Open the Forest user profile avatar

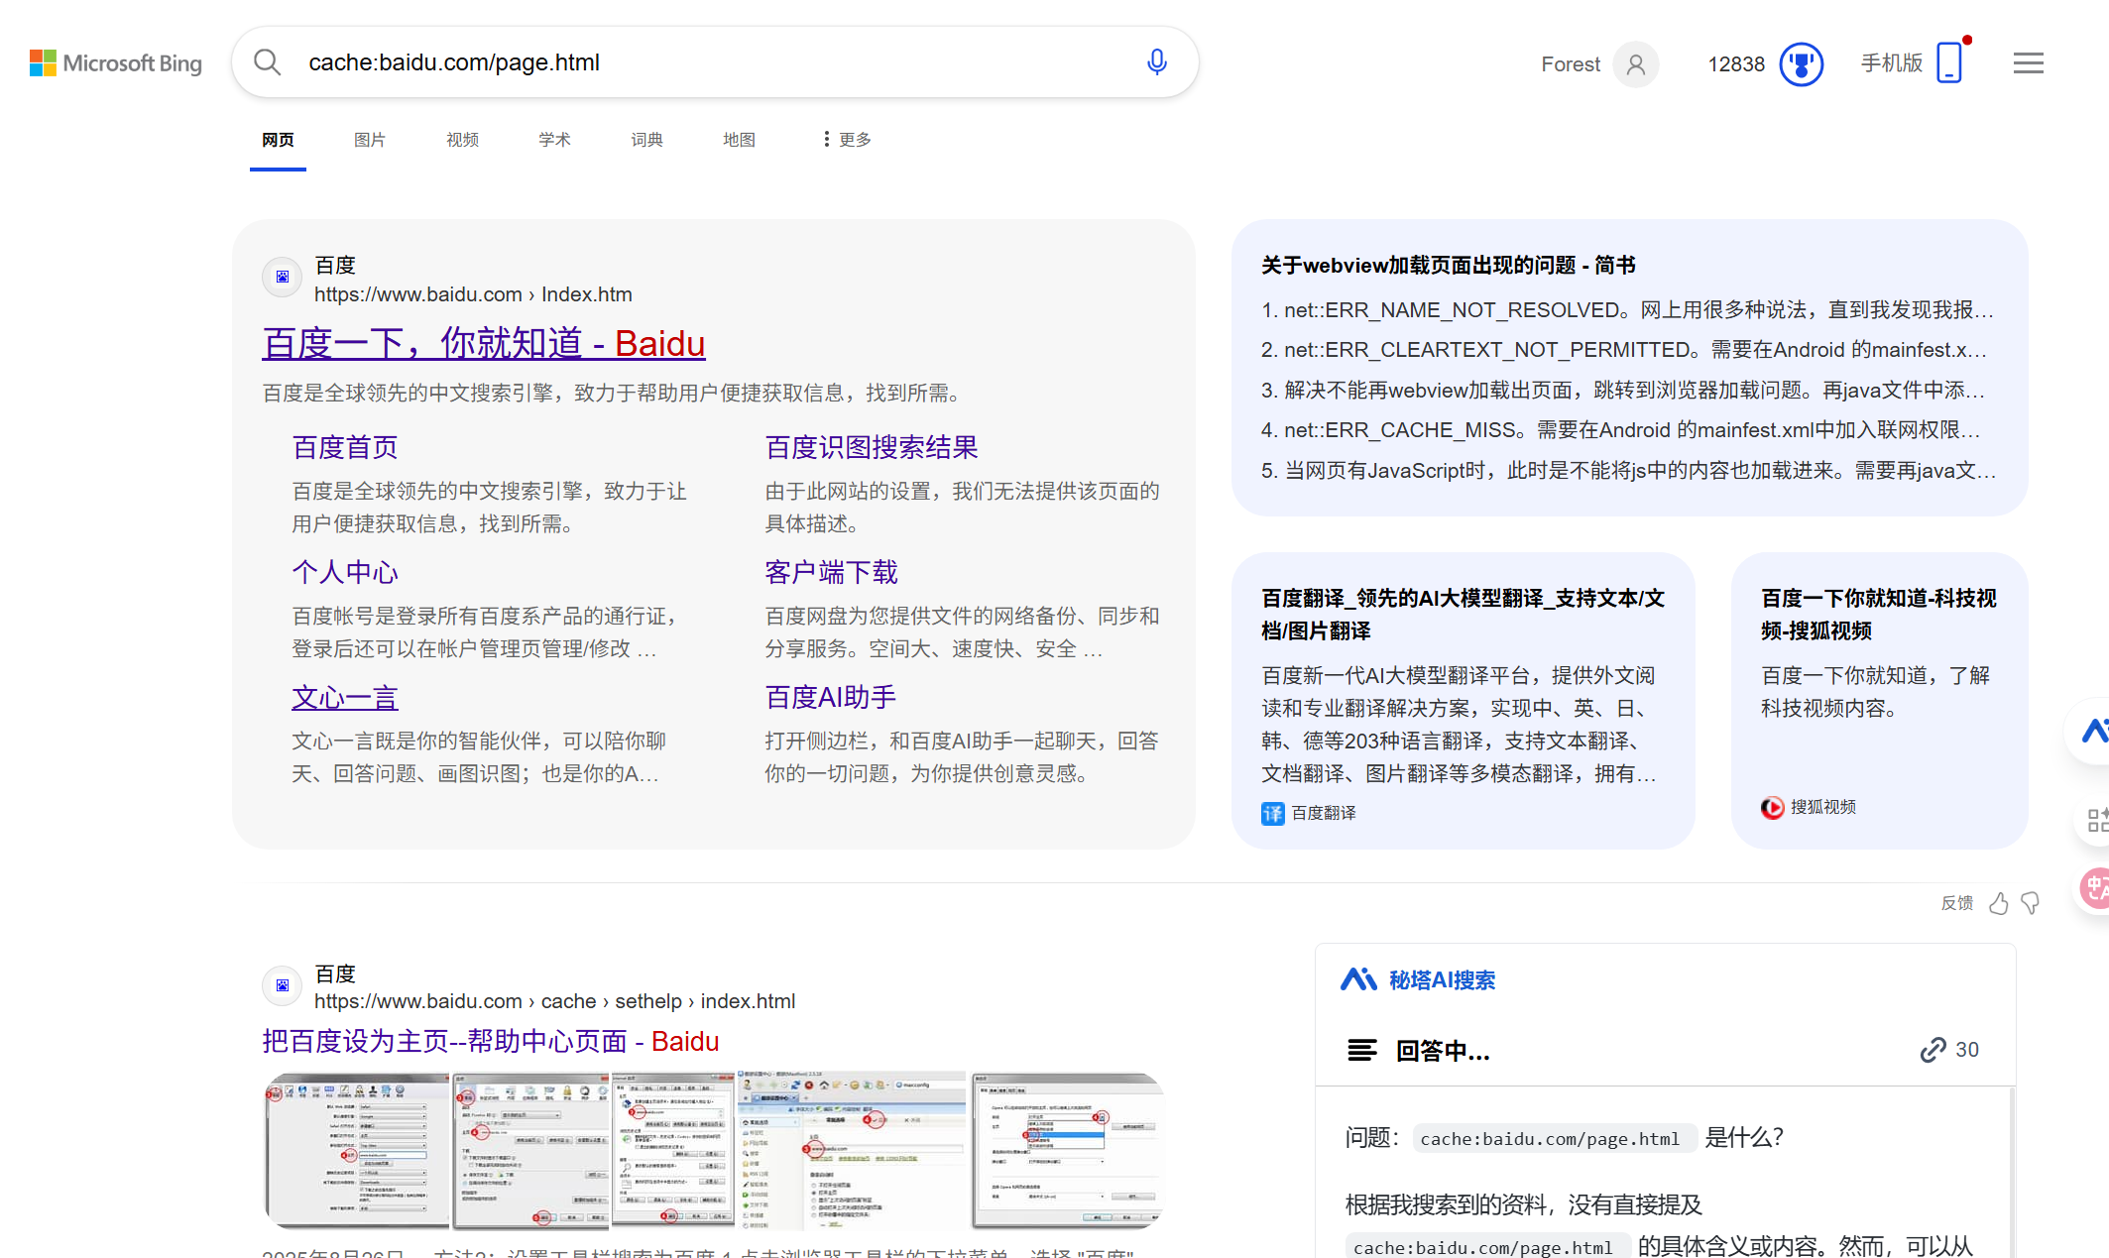[1635, 64]
